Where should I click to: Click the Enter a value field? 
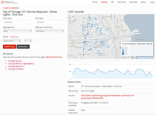pyautogui.click(x=44, y=41)
